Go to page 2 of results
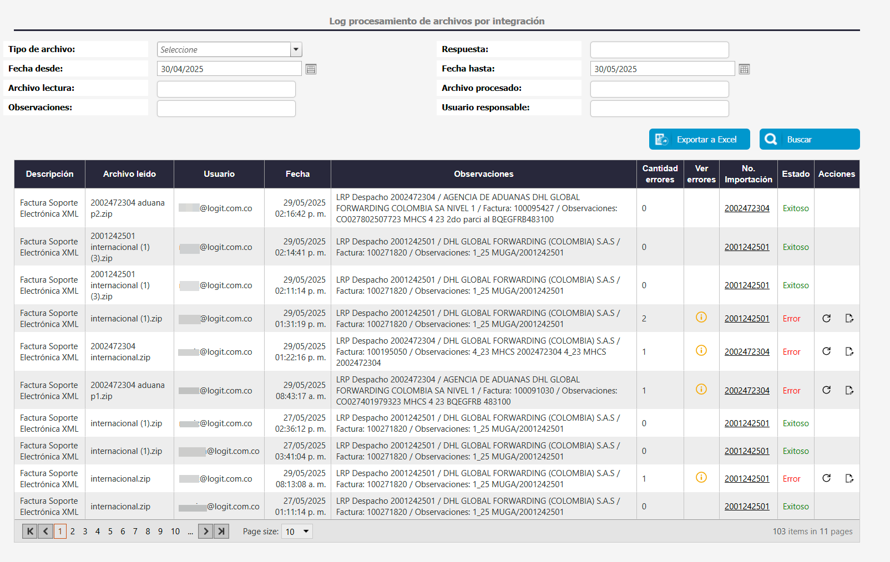The image size is (890, 562). (73, 532)
